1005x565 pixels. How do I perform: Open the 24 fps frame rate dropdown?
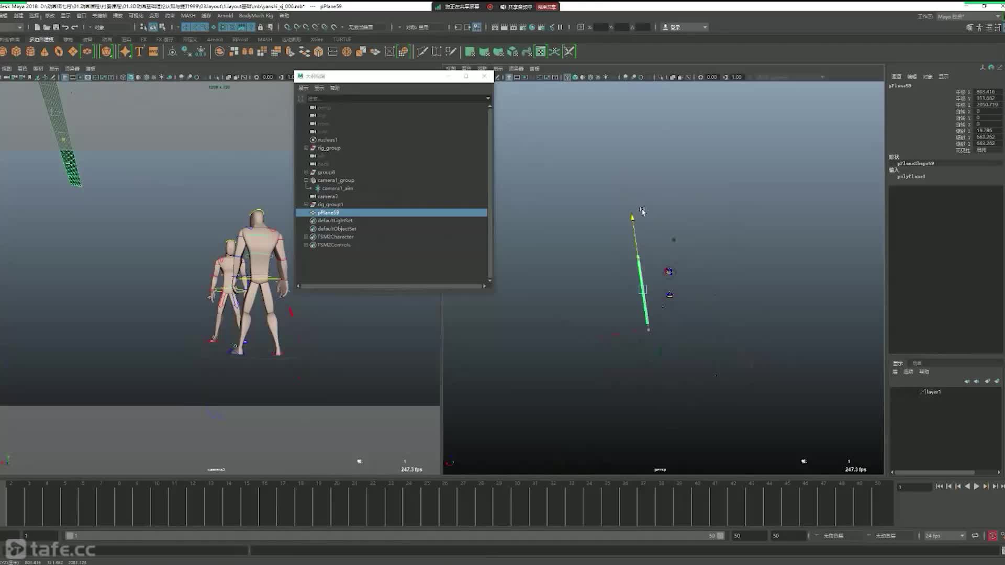pos(944,536)
